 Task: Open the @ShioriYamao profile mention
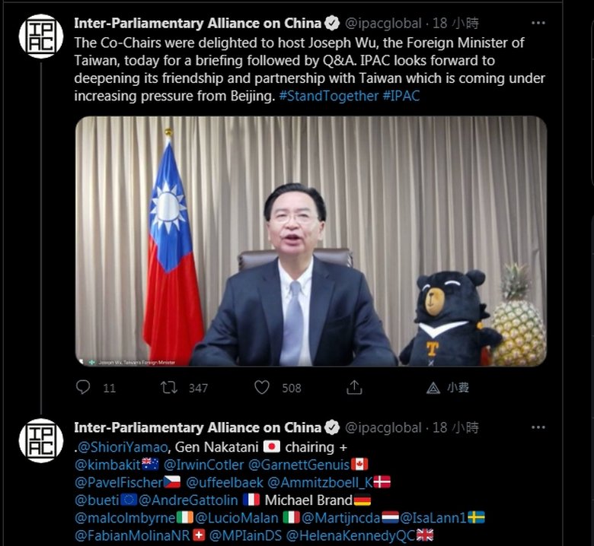point(123,447)
